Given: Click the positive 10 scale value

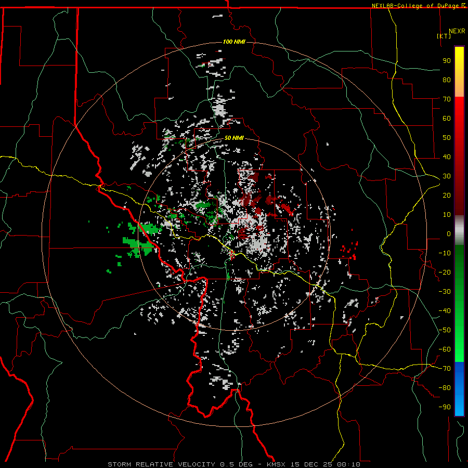Looking at the screenshot, I should coord(447,215).
